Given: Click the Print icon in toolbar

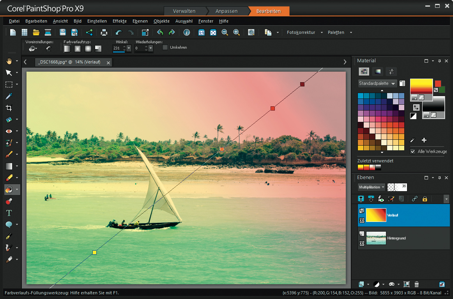Looking at the screenshot, I should (104, 33).
